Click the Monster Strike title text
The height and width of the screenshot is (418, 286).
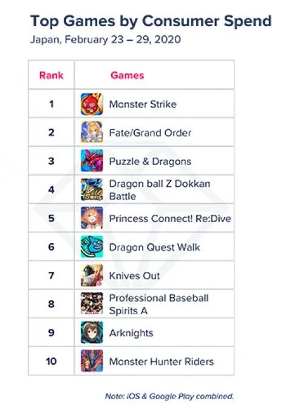143,104
